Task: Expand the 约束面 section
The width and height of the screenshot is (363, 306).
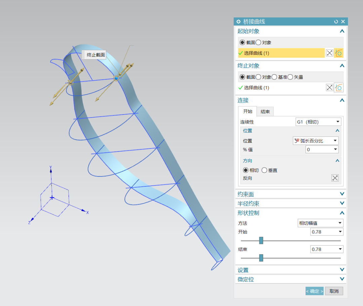Action: (342, 194)
